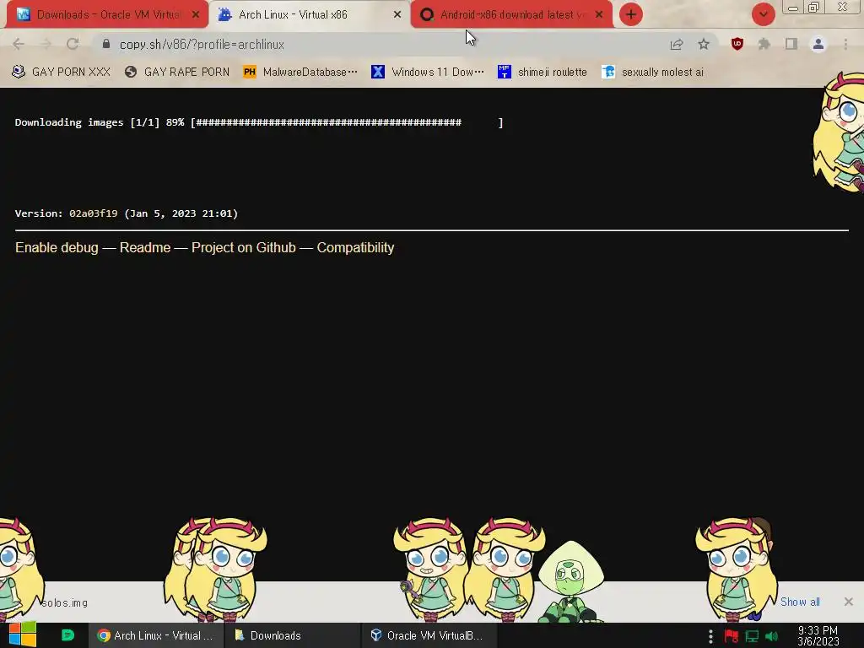Expand the tab search dropdown arrow
Viewport: 864px width, 648px height.
coord(763,14)
